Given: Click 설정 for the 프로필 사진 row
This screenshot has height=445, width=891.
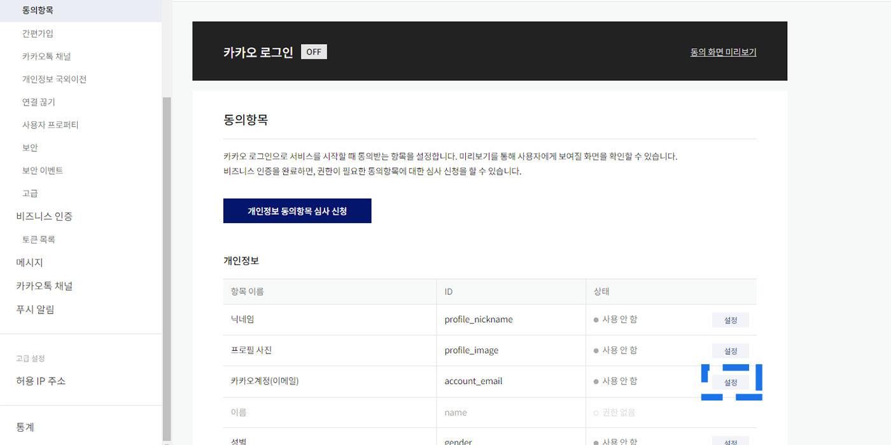Looking at the screenshot, I should point(731,351).
